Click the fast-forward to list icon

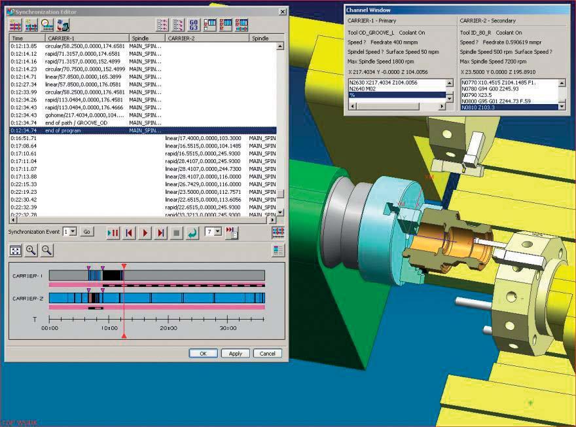click(232, 233)
